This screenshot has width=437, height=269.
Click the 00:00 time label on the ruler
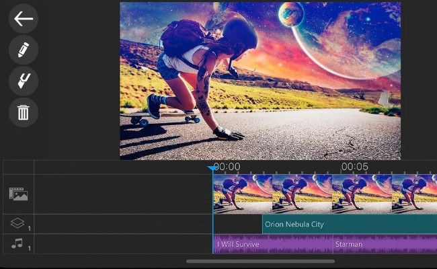[x=228, y=167]
